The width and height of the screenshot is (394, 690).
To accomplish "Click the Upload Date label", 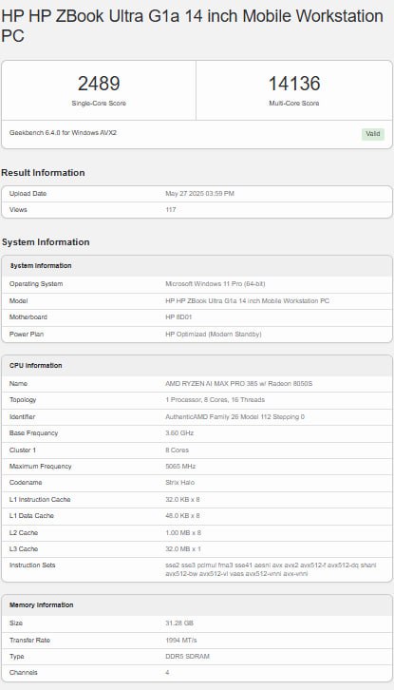I will pyautogui.click(x=28, y=194).
